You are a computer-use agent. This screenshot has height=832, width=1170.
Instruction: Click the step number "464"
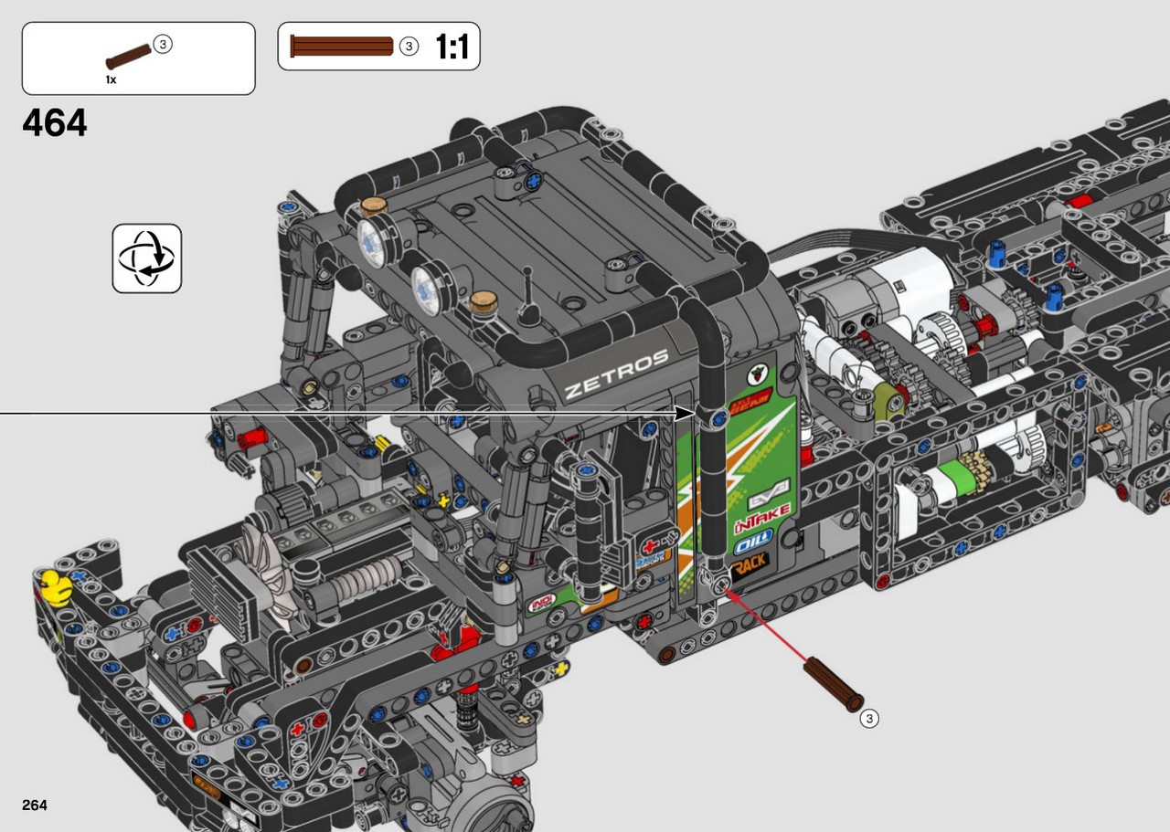pyautogui.click(x=55, y=123)
